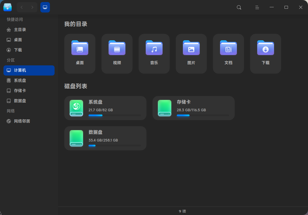This screenshot has width=308, height=215.
Task: Open the 下载 folder icon in 我的目录
Action: [265, 48]
